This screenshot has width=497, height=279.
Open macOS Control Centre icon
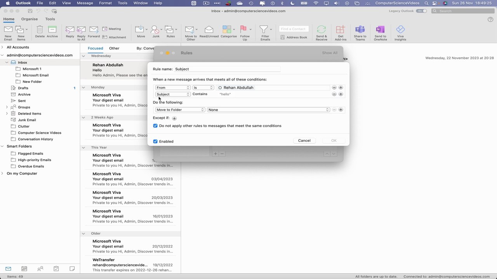[435, 3]
